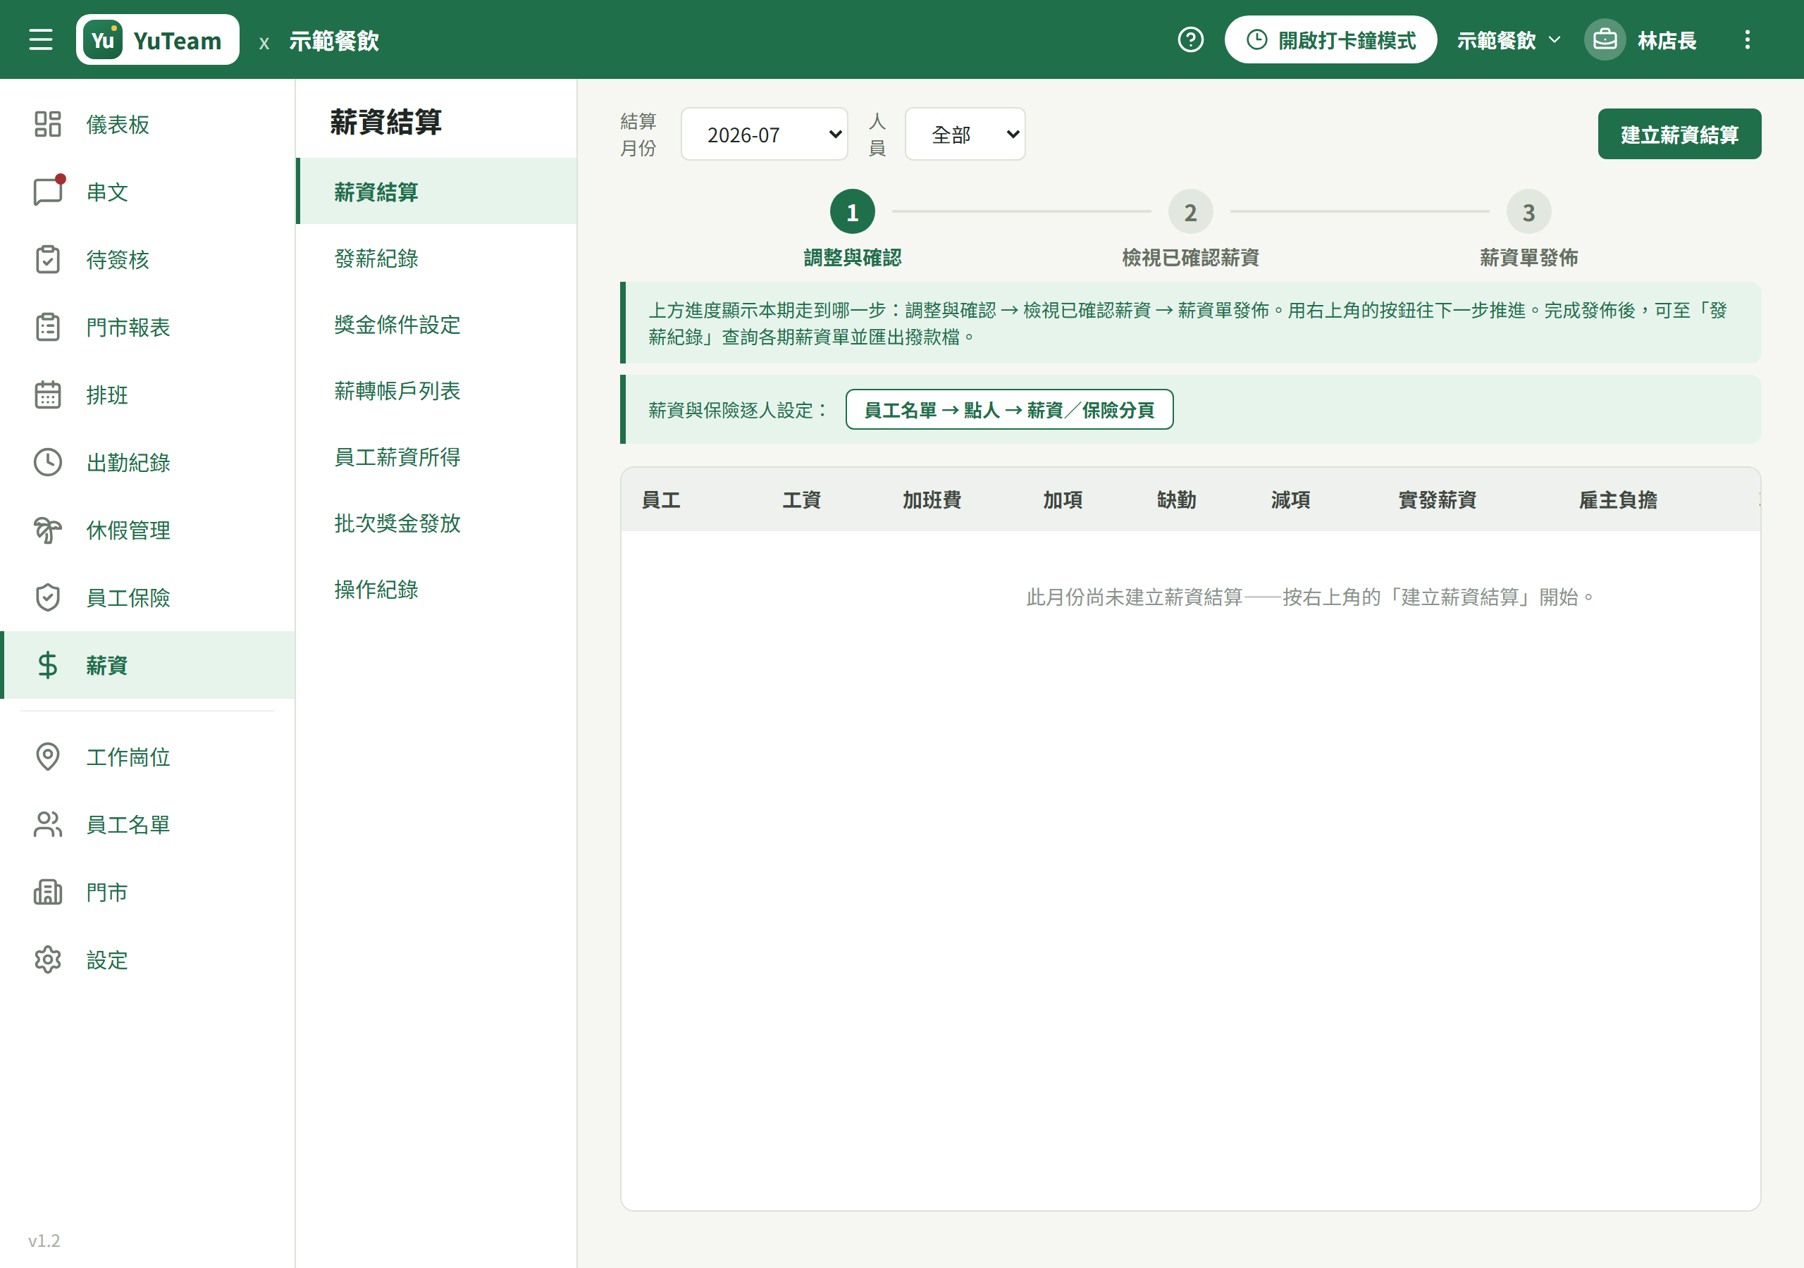Open the 結算月份 2026-07 dropdown
The height and width of the screenshot is (1268, 1804).
(765, 135)
